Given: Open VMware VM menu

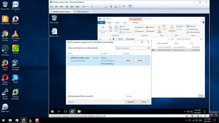Looking at the screenshot, I should (67, 6).
